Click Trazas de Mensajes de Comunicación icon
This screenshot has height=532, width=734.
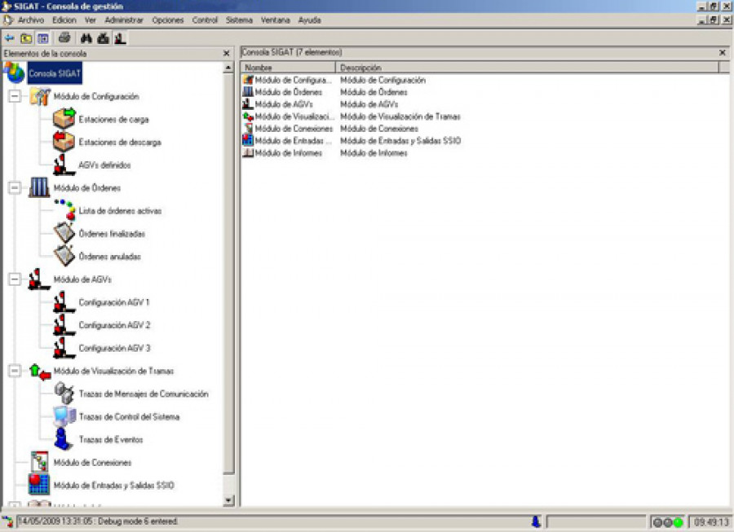pyautogui.click(x=64, y=394)
